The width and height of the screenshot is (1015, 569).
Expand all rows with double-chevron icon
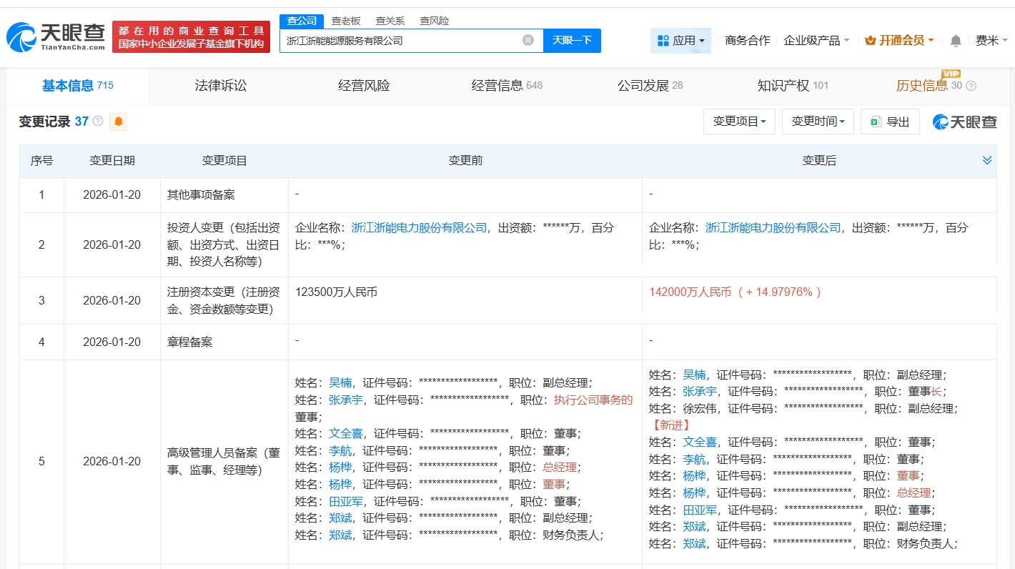click(987, 160)
